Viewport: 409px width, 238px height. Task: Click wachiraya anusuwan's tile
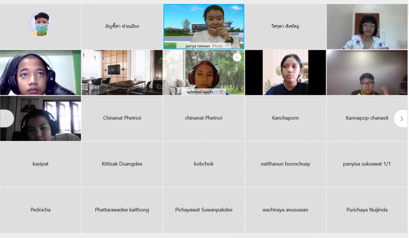(x=285, y=210)
